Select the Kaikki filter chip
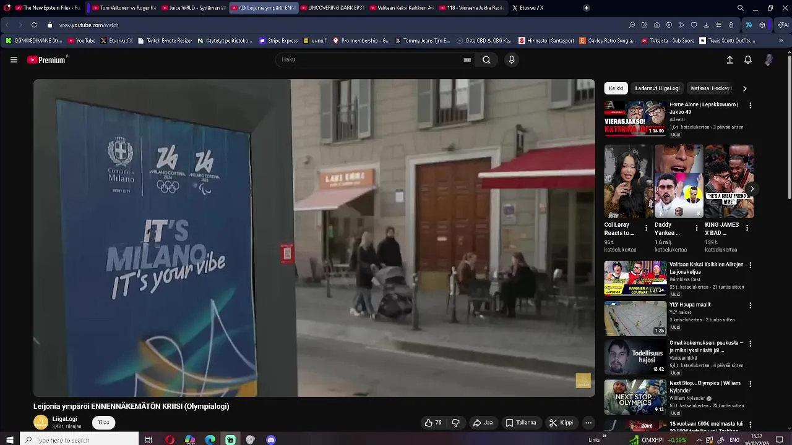This screenshot has width=792, height=445. pyautogui.click(x=616, y=88)
